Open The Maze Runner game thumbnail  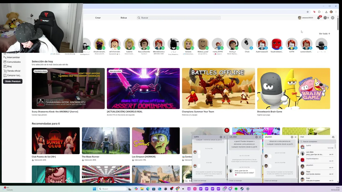click(x=106, y=141)
